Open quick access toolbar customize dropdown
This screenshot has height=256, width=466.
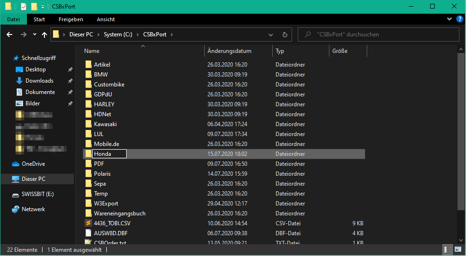43,7
